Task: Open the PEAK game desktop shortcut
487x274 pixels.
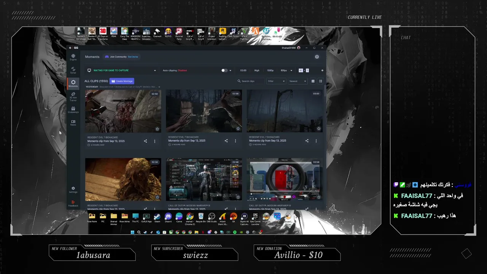Action: pyautogui.click(x=113, y=33)
